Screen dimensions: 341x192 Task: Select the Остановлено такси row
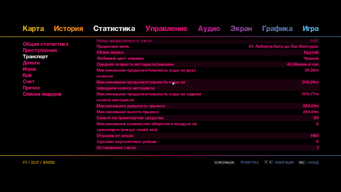coord(207,148)
